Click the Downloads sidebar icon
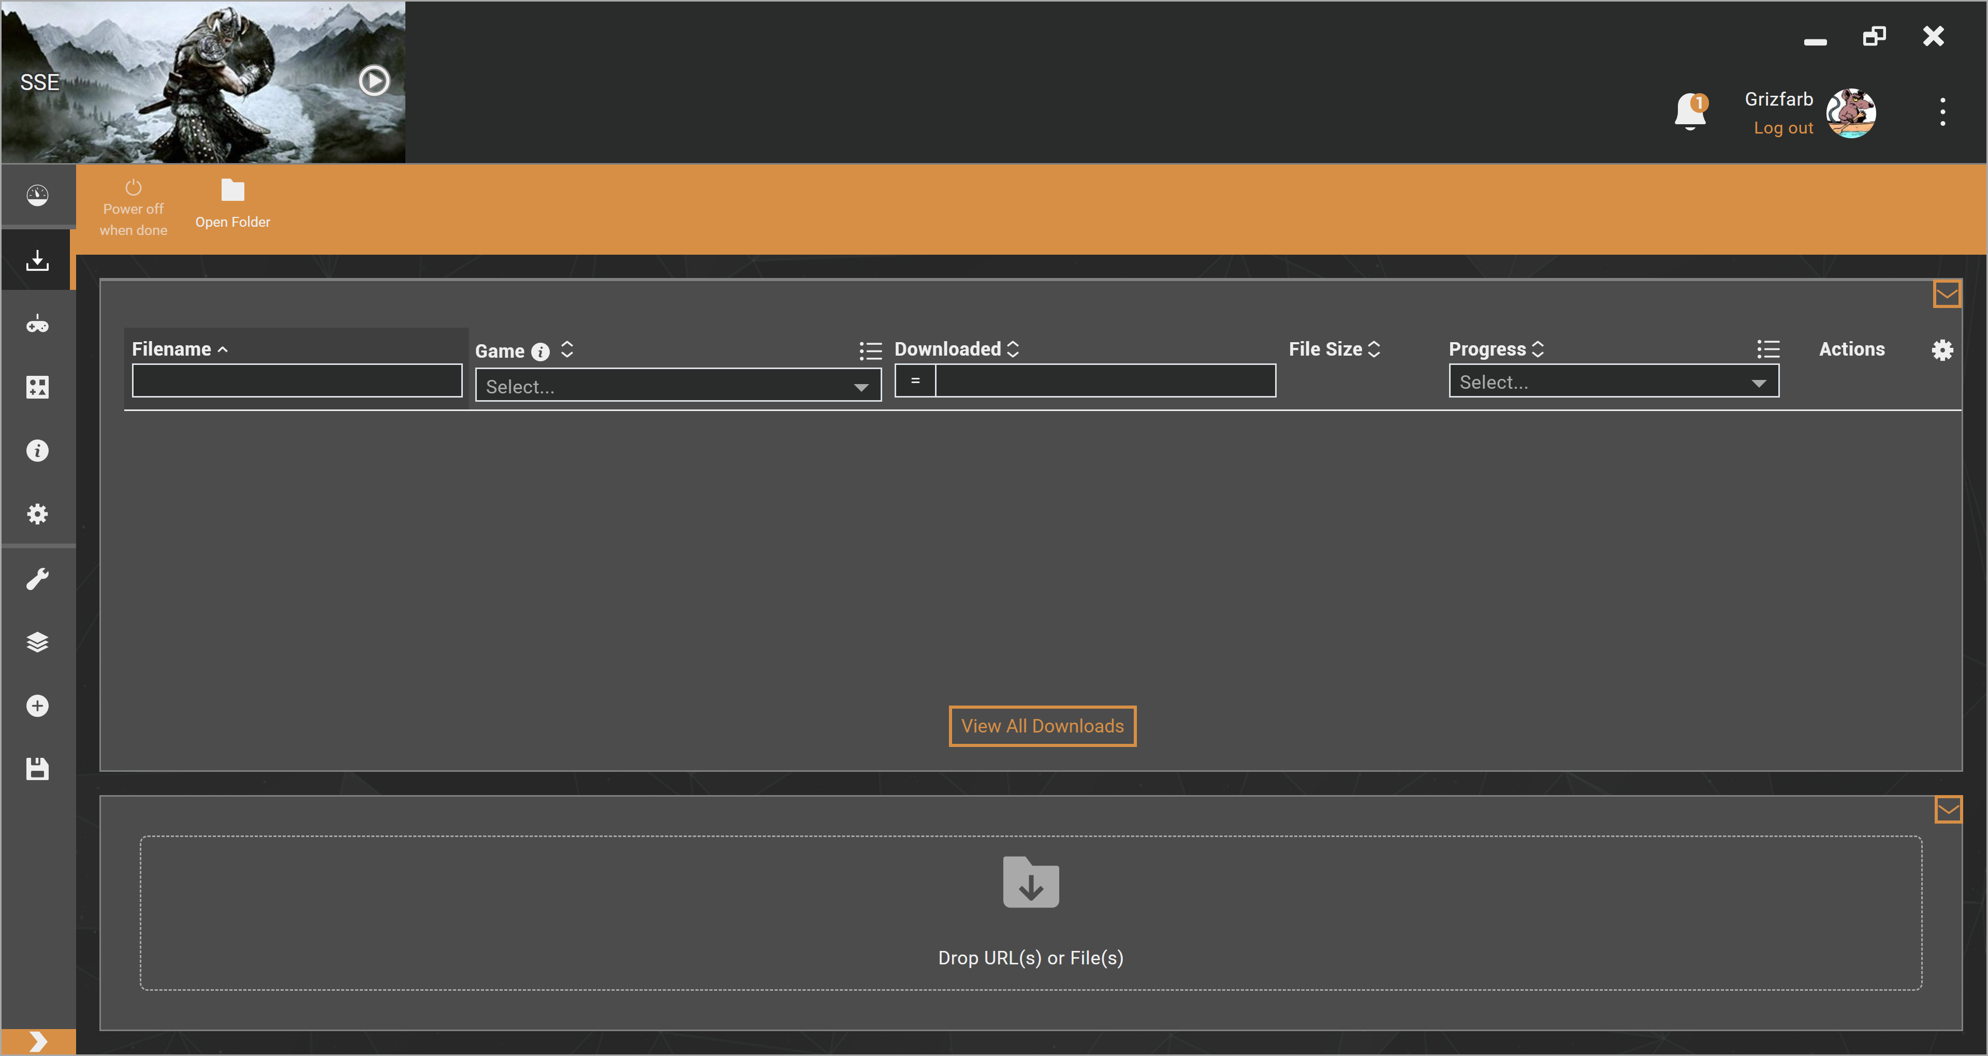1988x1056 pixels. click(36, 259)
